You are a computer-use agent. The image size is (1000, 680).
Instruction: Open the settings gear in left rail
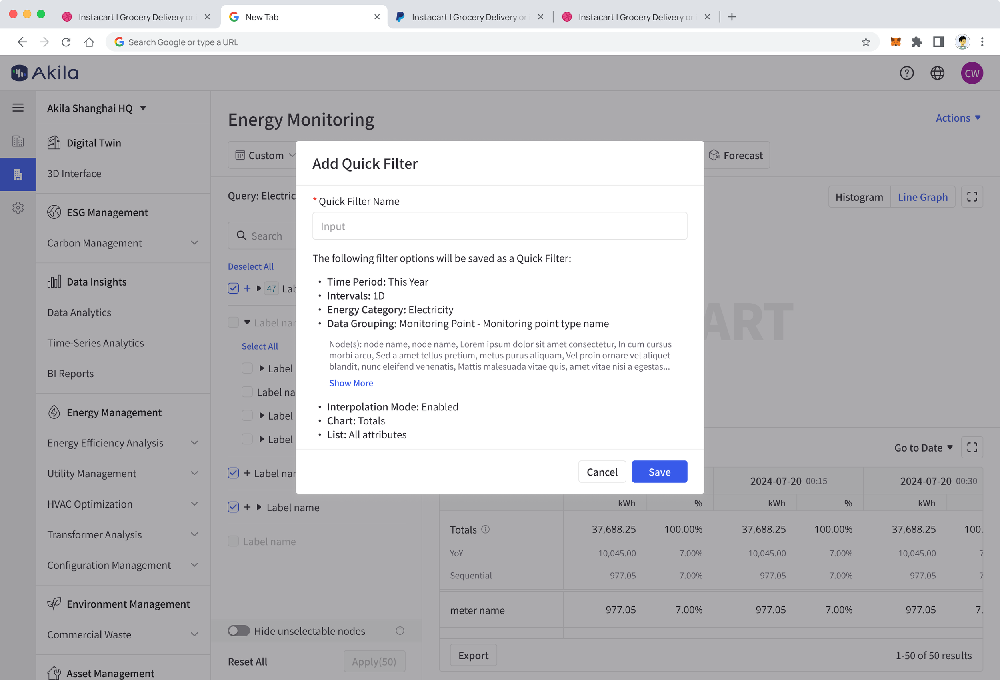point(18,208)
